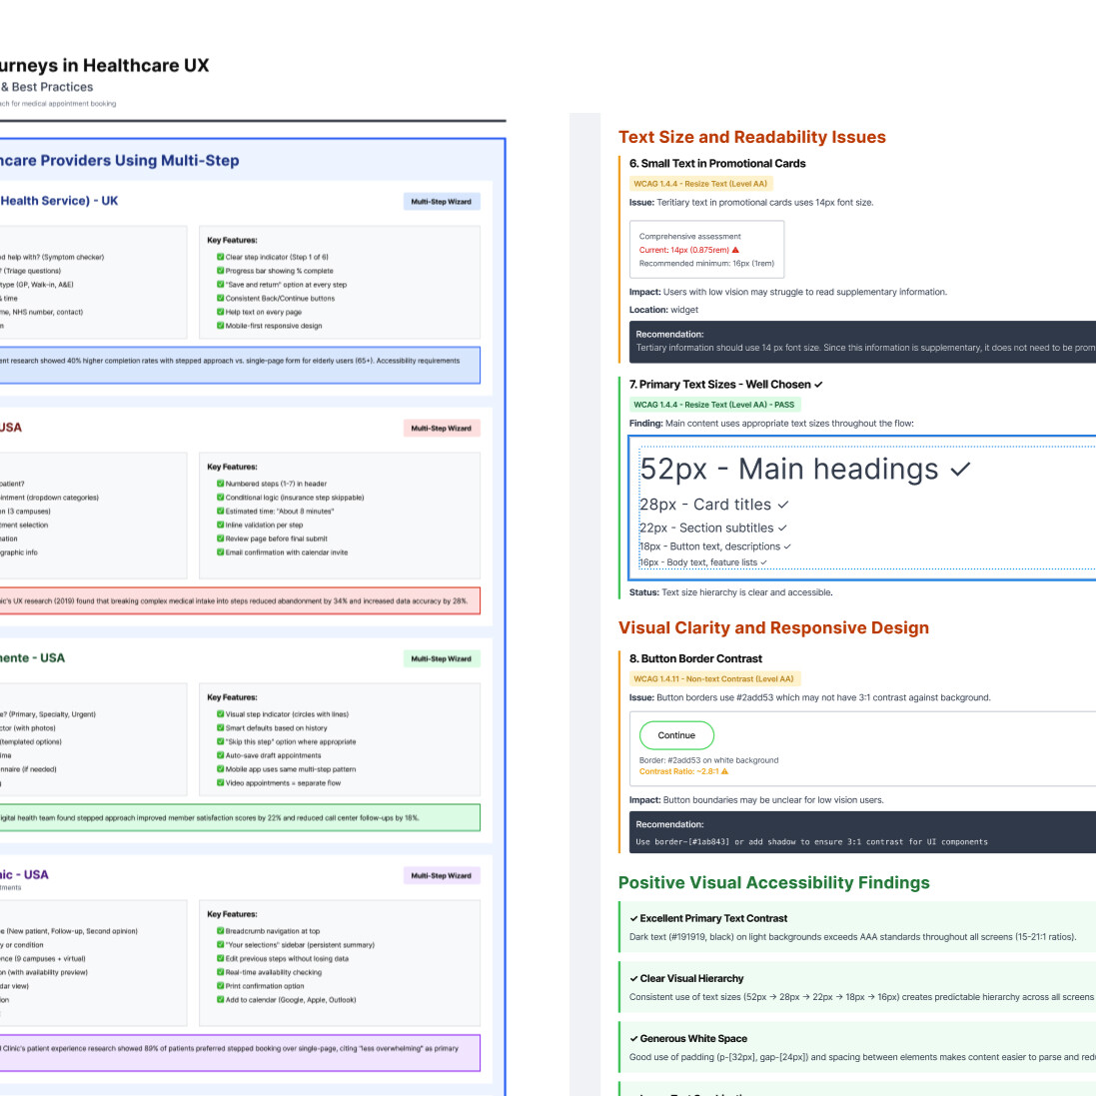Select the check icon by "Visual step indicator (circles with lines)"
1096x1096 pixels.
tap(220, 714)
